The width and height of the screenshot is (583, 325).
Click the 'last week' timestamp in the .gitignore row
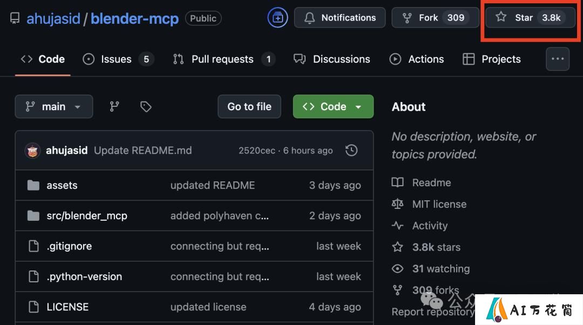(338, 246)
